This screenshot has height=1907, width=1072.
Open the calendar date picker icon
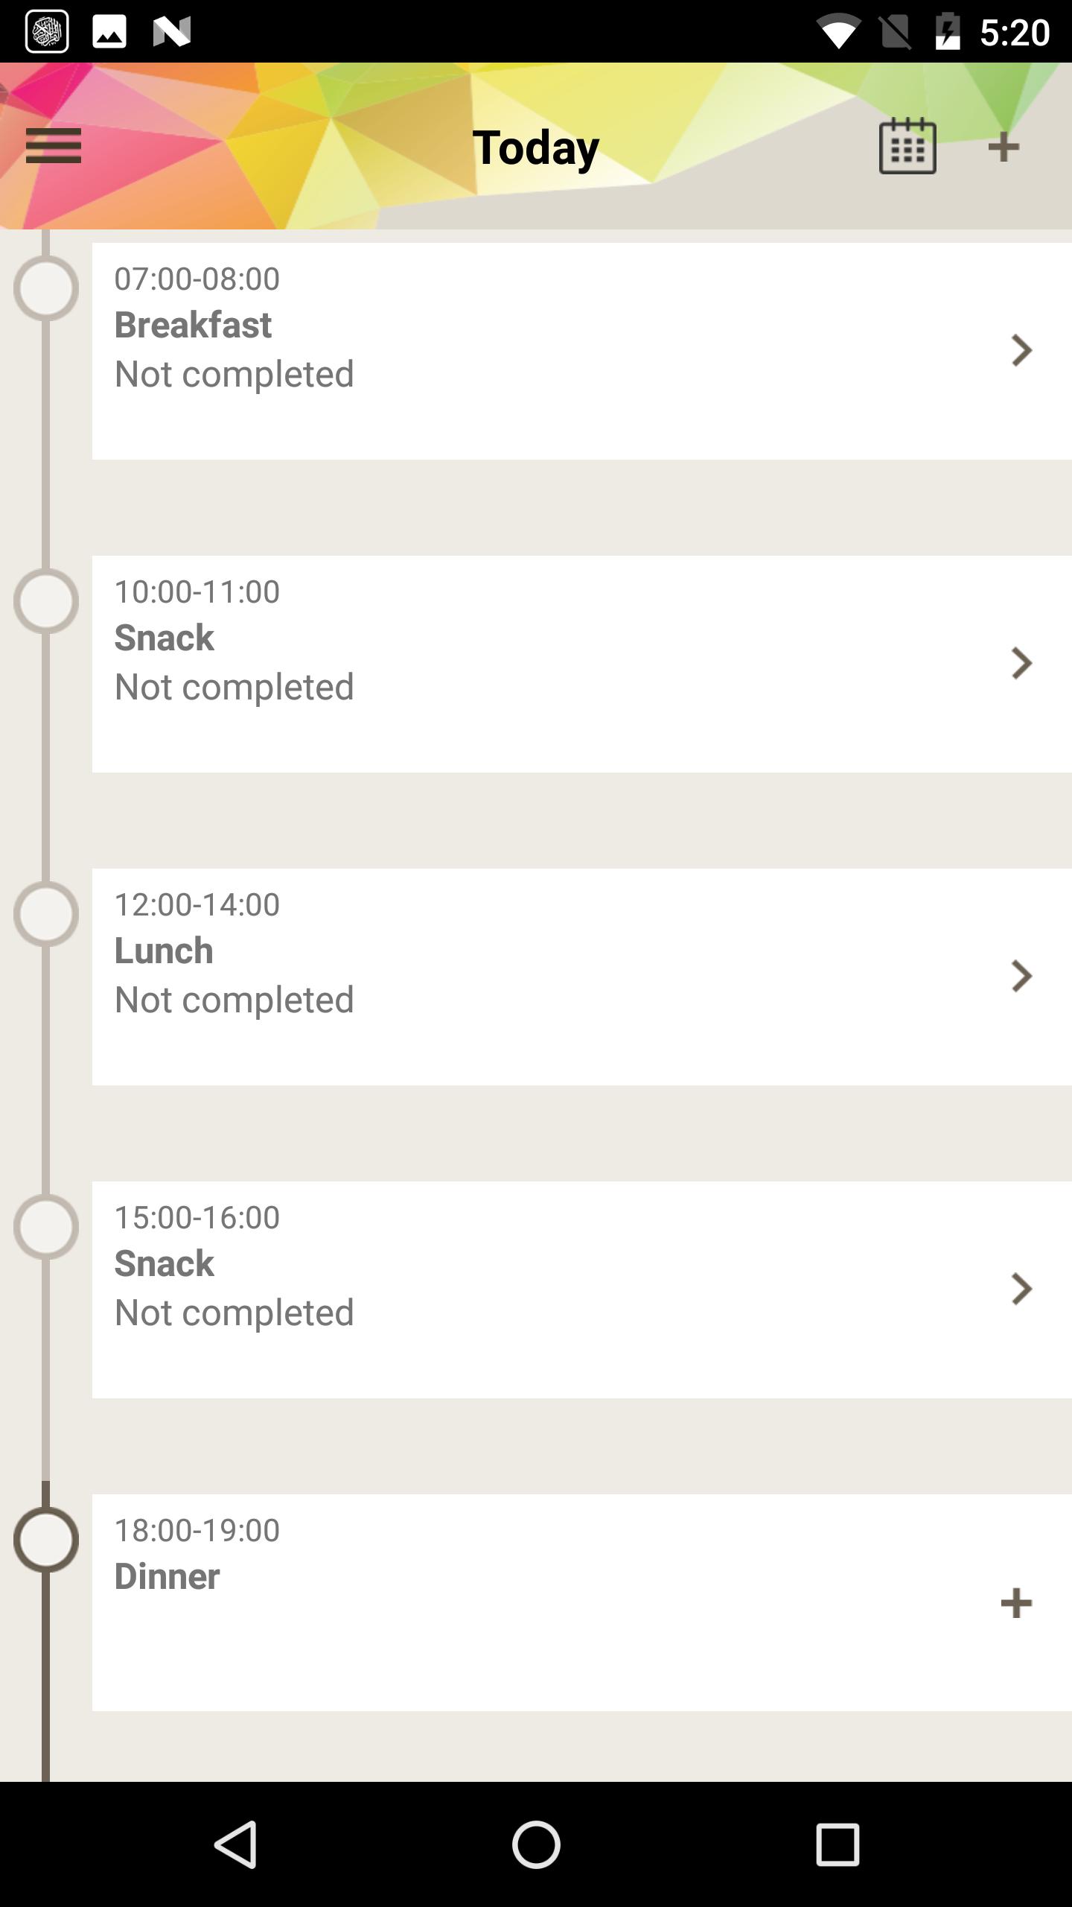point(907,146)
